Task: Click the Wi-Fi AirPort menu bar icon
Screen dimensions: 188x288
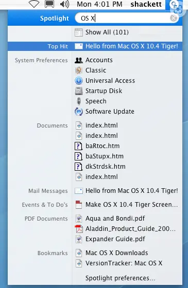Action: [34, 4]
